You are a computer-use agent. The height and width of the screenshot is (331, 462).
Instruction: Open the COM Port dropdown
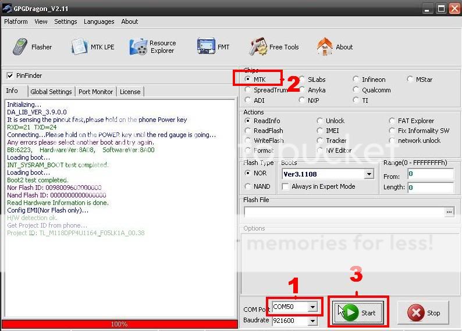pyautogui.click(x=313, y=307)
